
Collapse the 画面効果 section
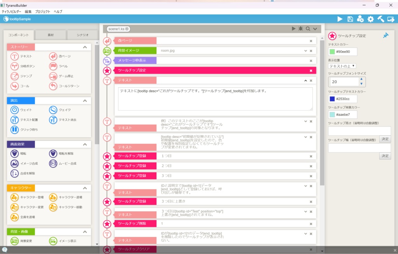tap(85, 144)
